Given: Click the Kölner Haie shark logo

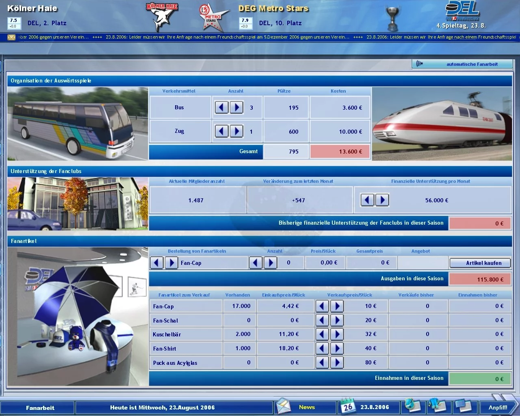Looking at the screenshot, I should [162, 17].
